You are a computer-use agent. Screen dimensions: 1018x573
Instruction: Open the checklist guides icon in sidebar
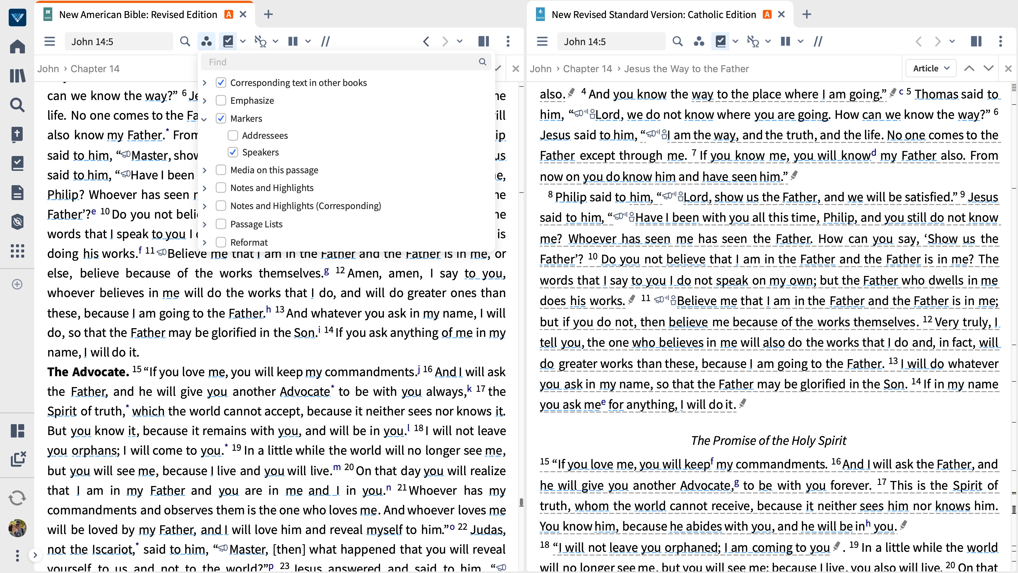[x=17, y=163]
